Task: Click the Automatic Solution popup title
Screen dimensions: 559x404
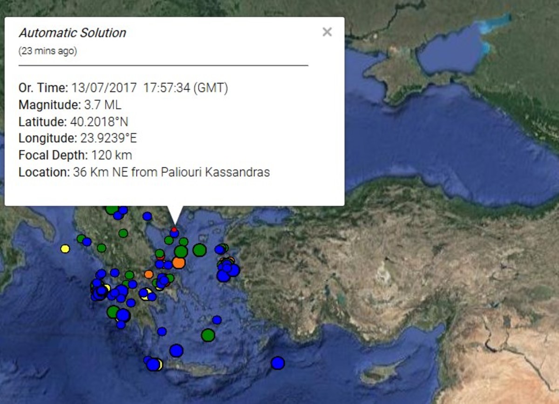Action: pos(72,33)
